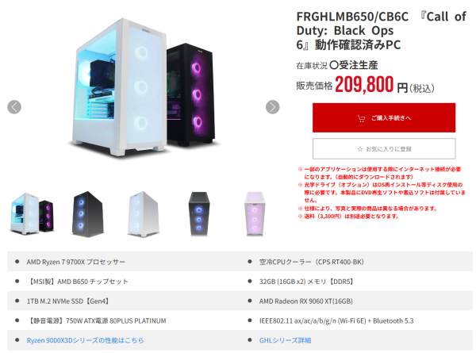
Task: Click the 209,800 円 price text
Action: [371, 85]
